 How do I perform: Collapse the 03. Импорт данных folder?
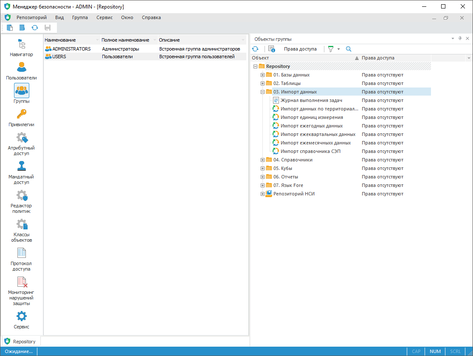pyautogui.click(x=262, y=92)
